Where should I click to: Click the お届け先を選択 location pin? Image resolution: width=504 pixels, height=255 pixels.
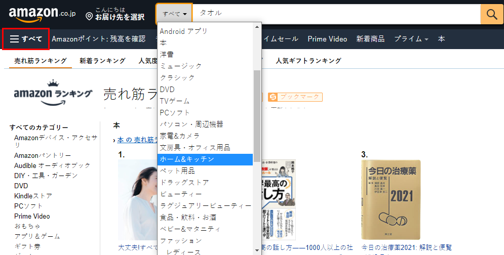(89, 16)
